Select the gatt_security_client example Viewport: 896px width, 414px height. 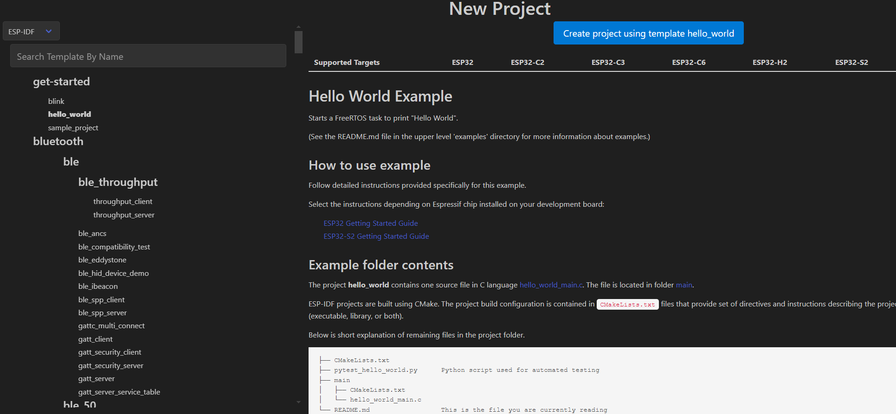click(x=110, y=352)
